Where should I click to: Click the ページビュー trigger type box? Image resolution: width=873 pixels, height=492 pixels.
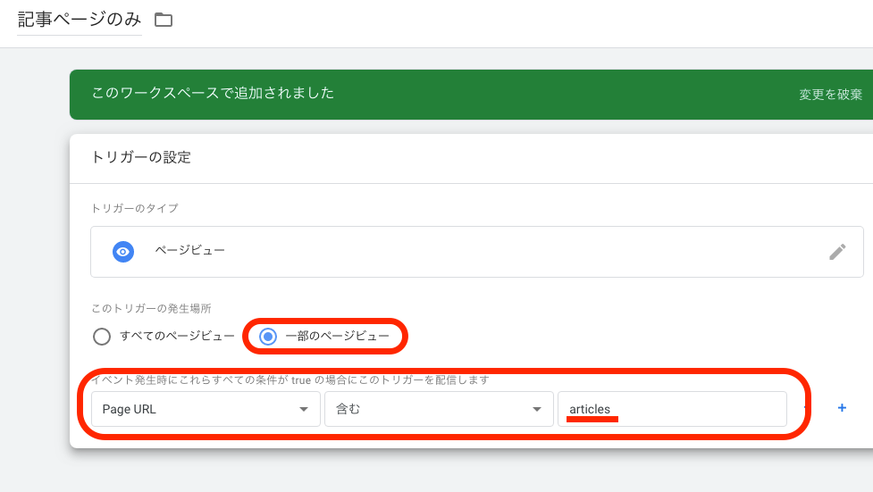pyautogui.click(x=477, y=252)
